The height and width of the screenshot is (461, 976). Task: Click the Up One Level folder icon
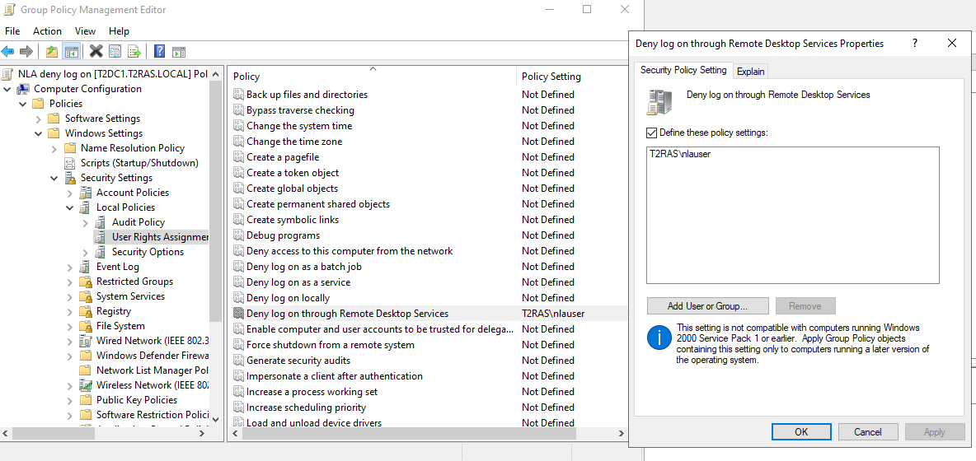(52, 51)
